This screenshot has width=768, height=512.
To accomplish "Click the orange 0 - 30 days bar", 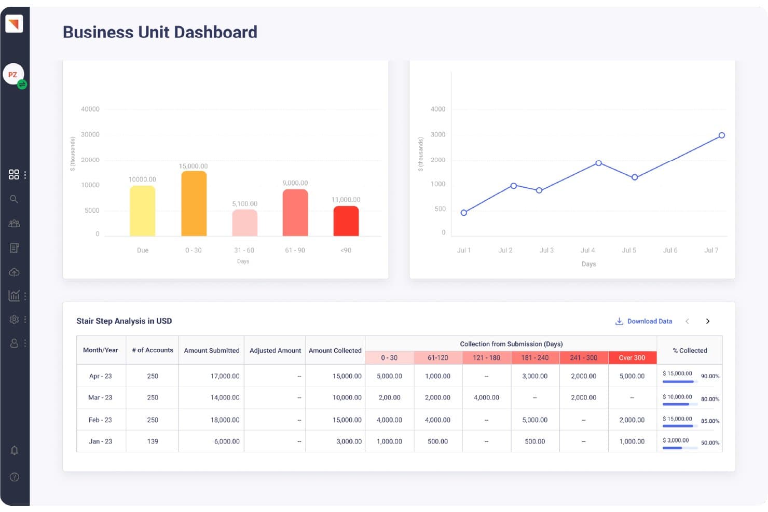I will (x=194, y=203).
